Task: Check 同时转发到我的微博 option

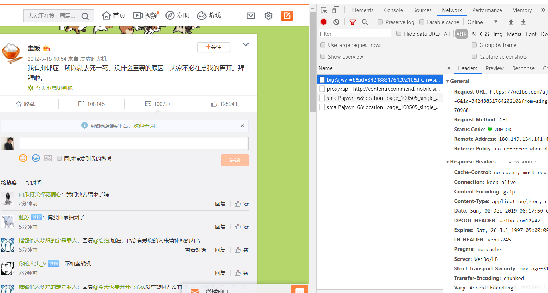Action: coord(59,158)
